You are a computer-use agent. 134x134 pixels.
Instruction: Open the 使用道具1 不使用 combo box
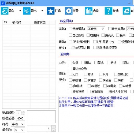tap(96, 29)
